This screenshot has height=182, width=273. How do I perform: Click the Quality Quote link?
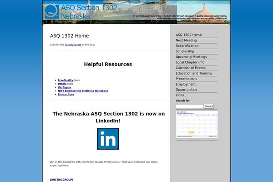(73, 45)
